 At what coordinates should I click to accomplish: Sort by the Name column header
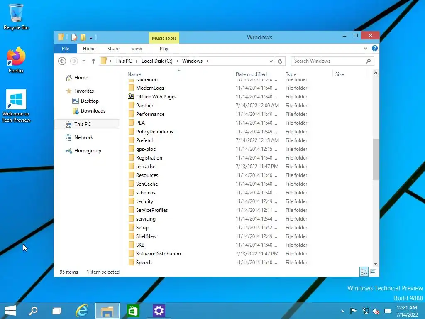(179, 74)
